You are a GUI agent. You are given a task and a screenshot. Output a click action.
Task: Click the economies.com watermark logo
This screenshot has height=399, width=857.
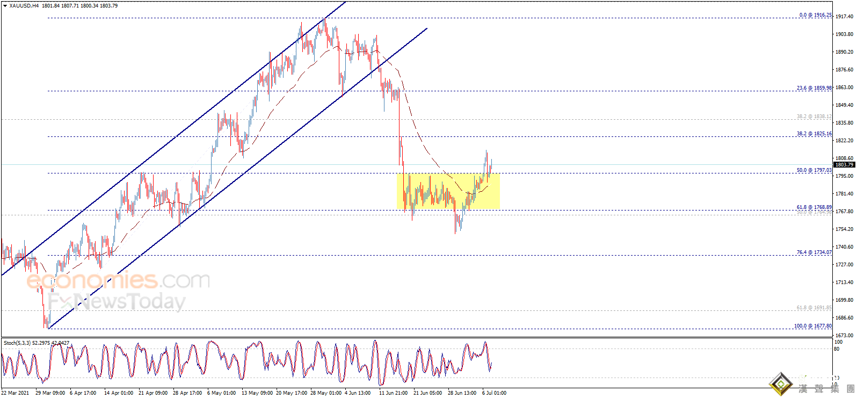point(118,280)
